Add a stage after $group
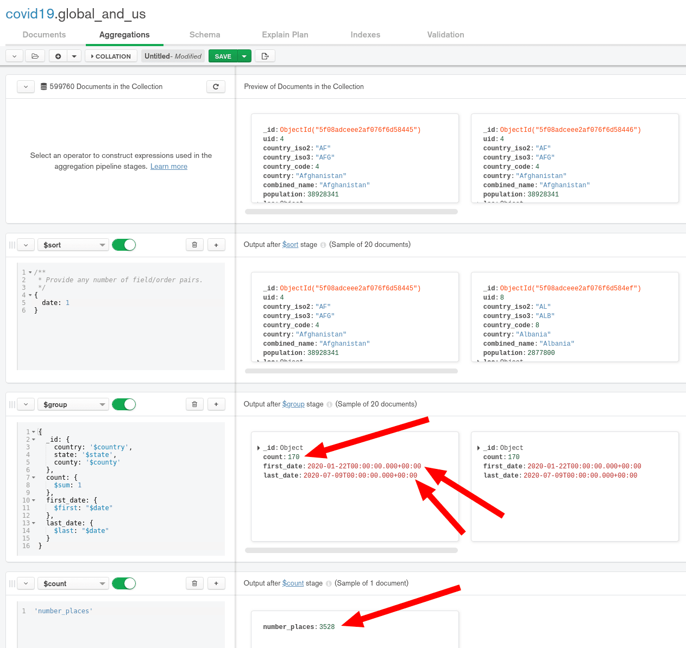686x648 pixels. coord(216,404)
